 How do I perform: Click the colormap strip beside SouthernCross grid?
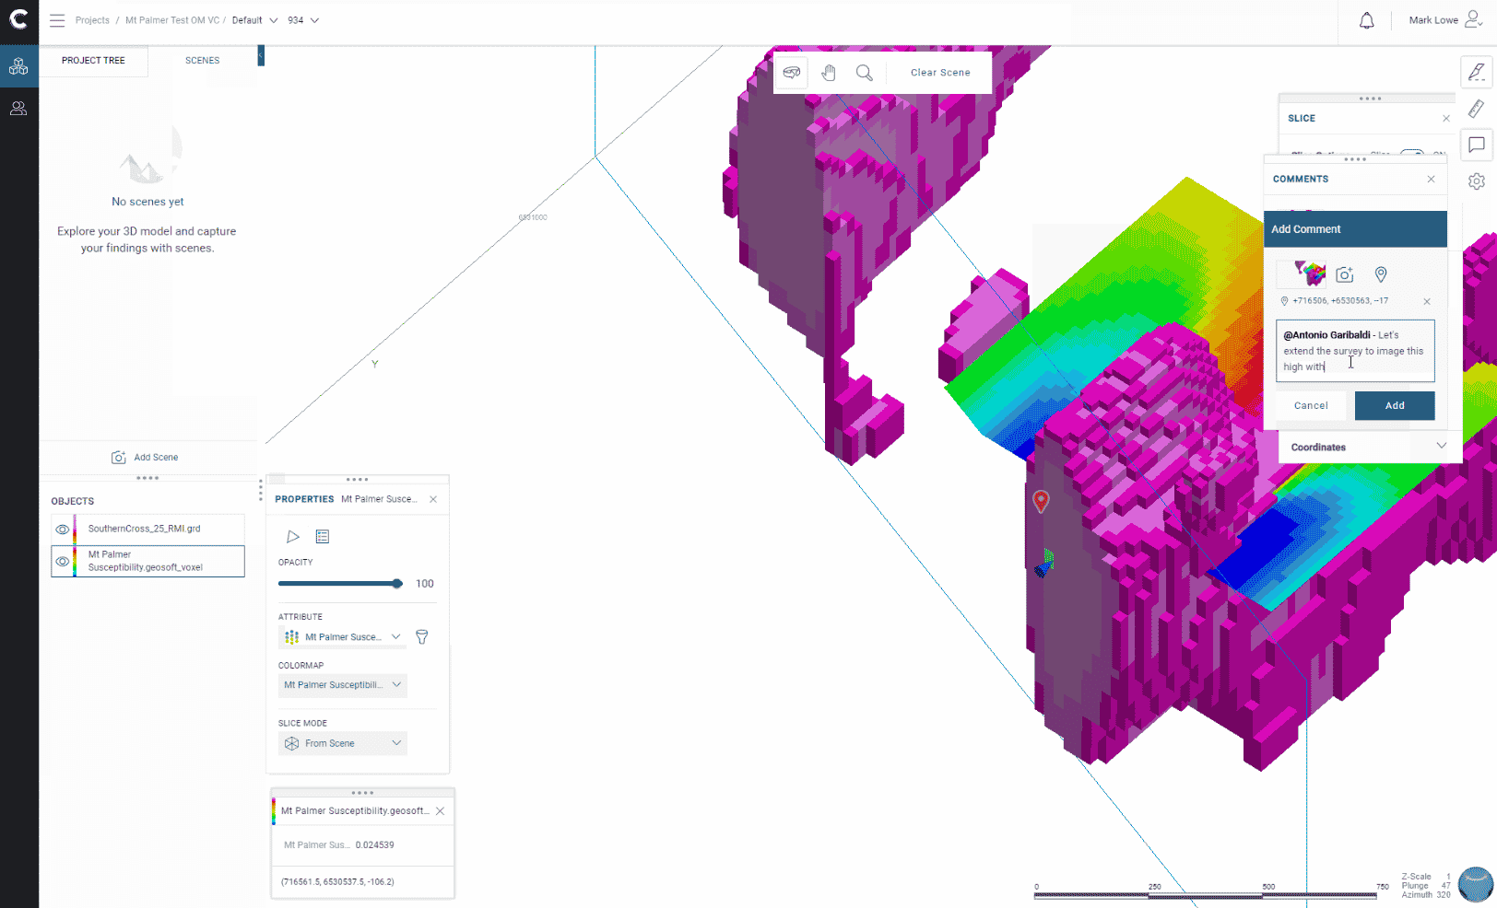pyautogui.click(x=75, y=530)
